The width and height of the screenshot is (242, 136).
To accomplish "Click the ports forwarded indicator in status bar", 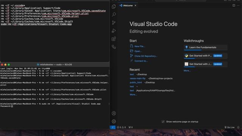I will click(x=130, y=127).
